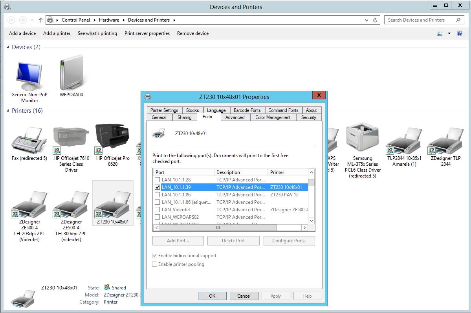Open the Advanced tab
Image resolution: width=471 pixels, height=313 pixels.
235,117
